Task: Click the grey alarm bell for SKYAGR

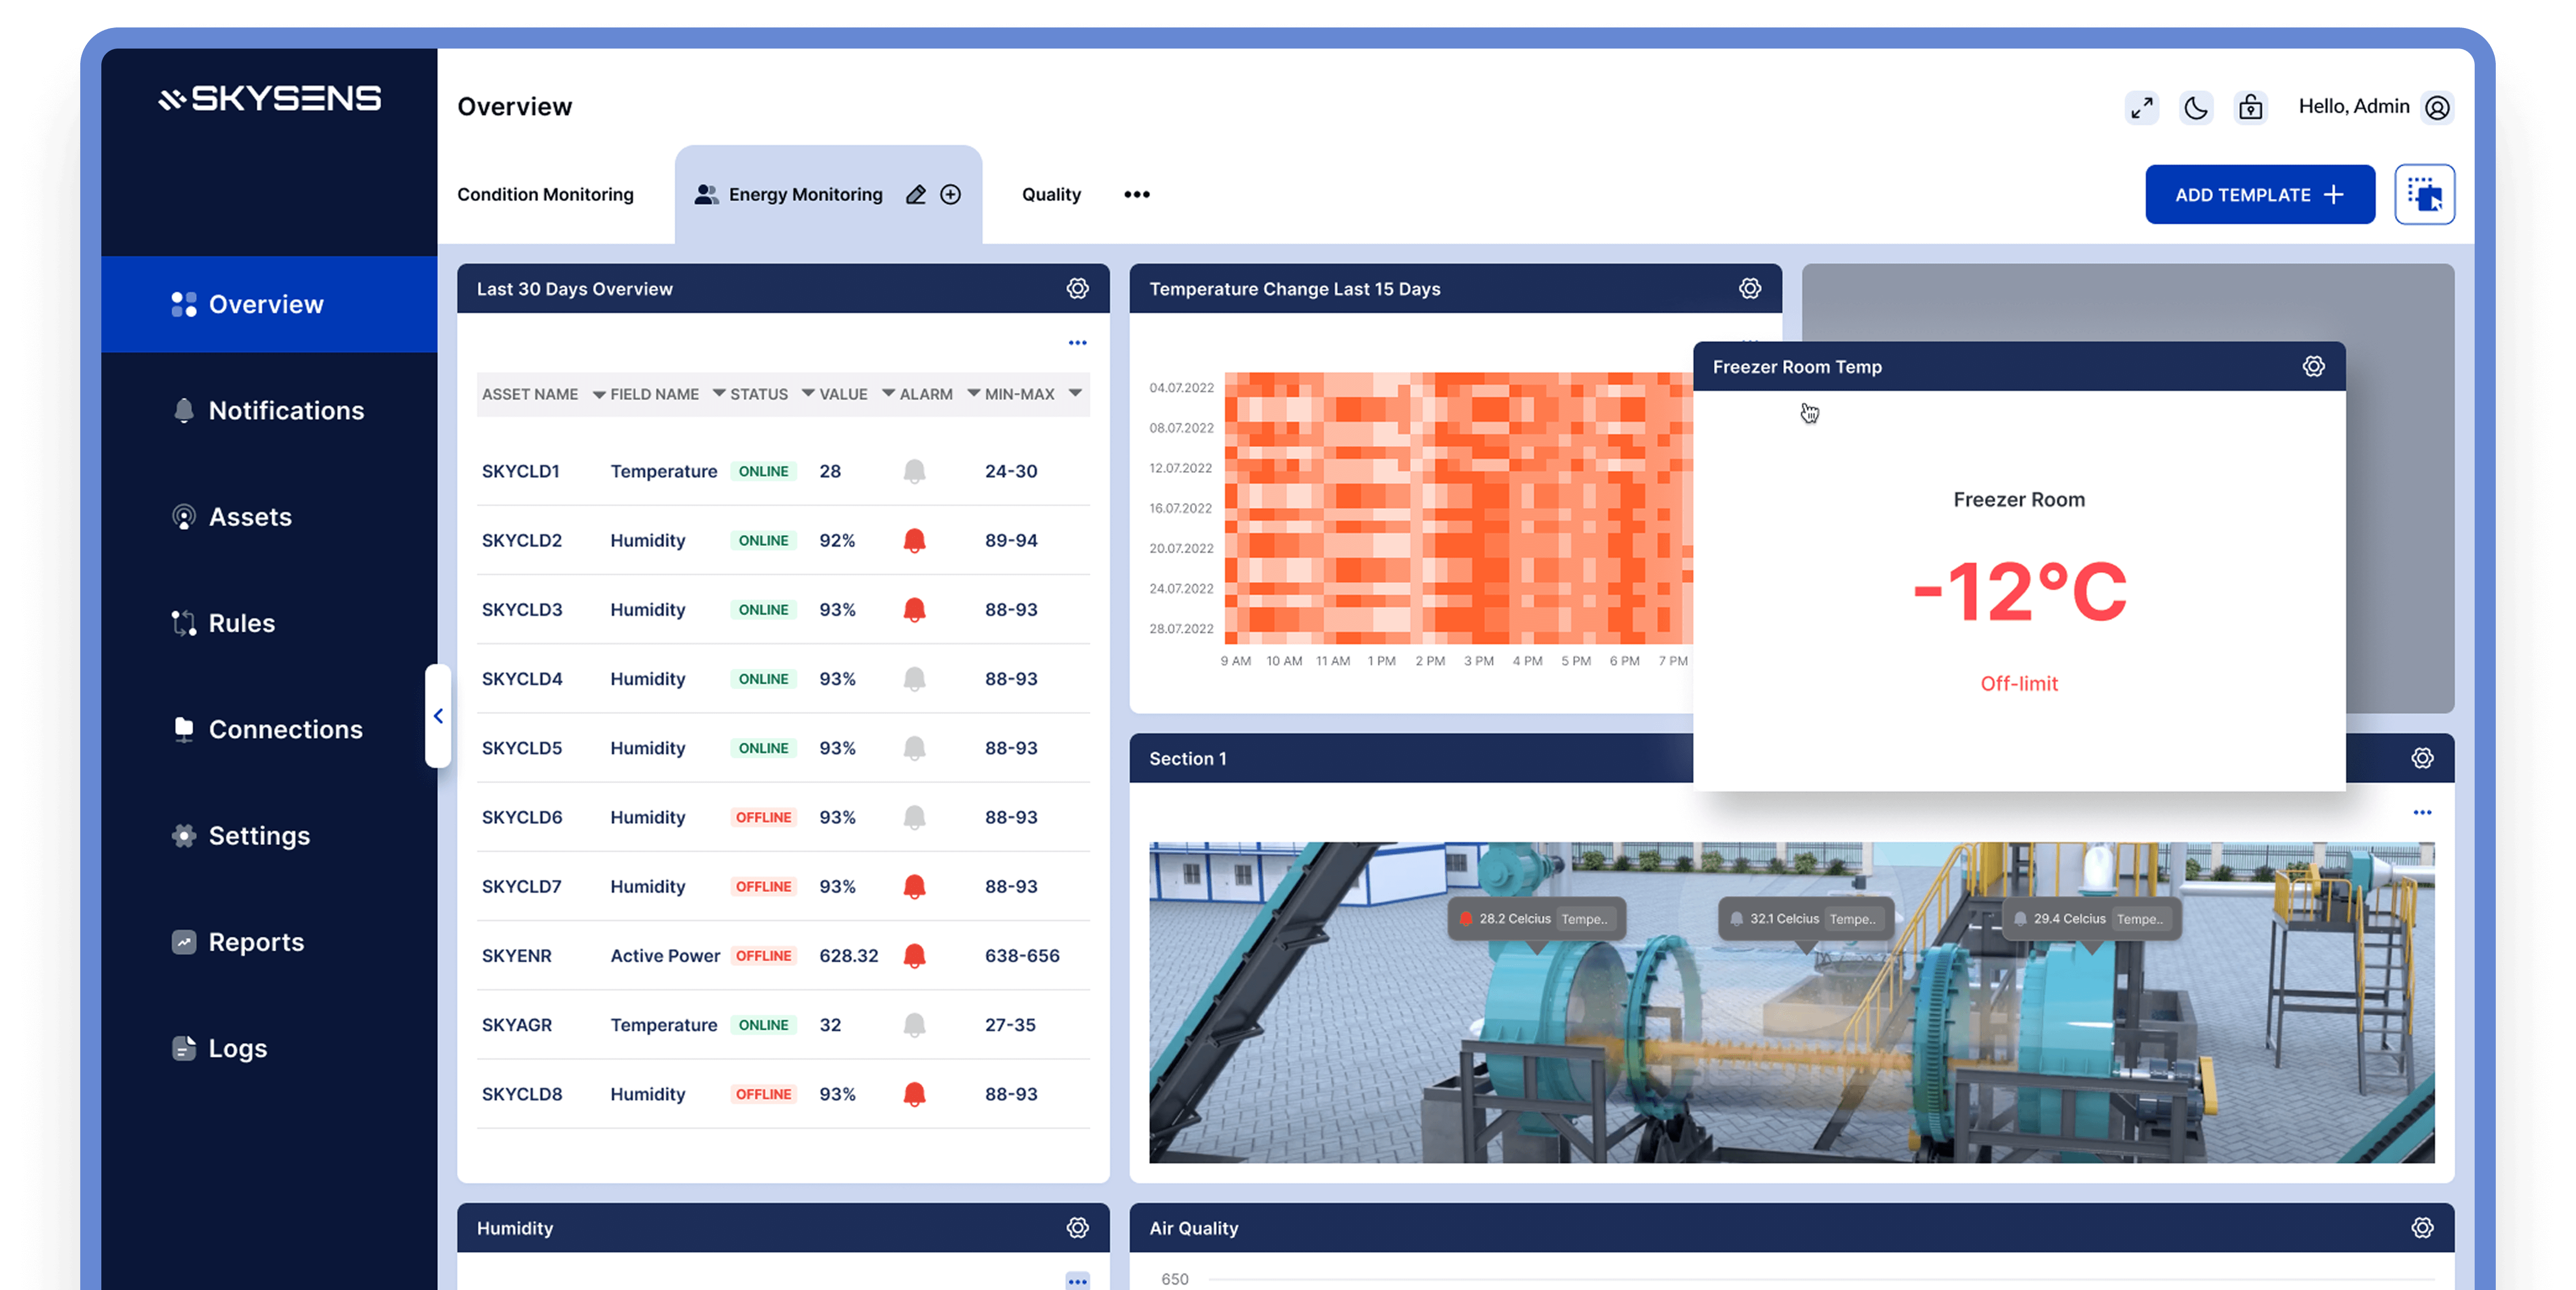Action: 914,1025
